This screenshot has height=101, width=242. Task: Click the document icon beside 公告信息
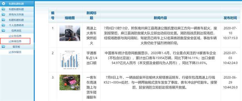(x=10, y=36)
